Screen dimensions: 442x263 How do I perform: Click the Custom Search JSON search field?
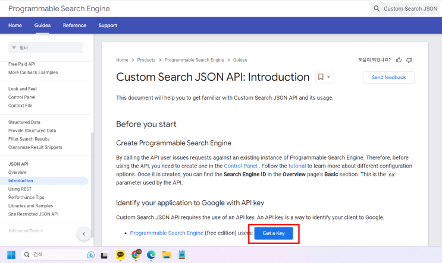coord(406,9)
